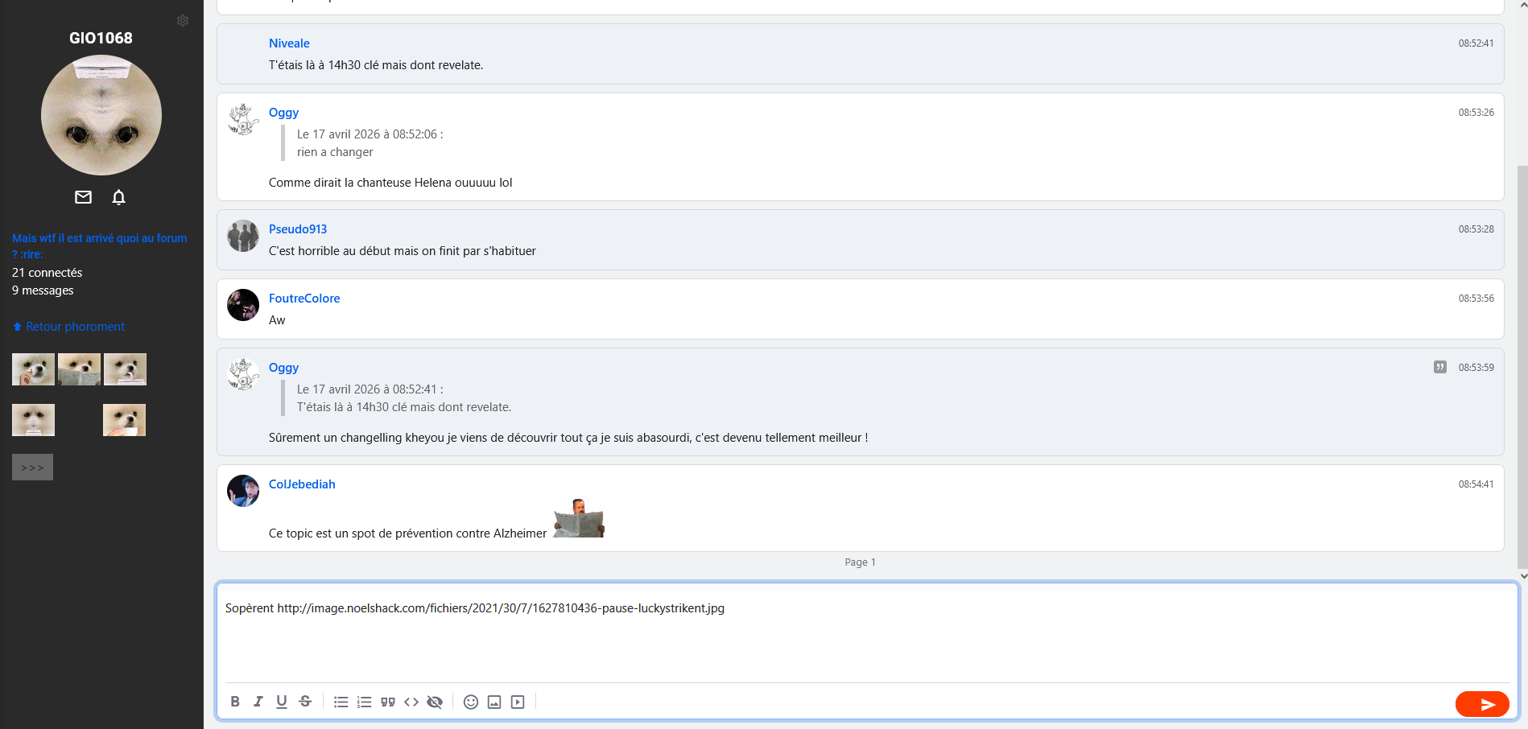Open private messages envelope icon
The image size is (1528, 729).
pos(83,197)
